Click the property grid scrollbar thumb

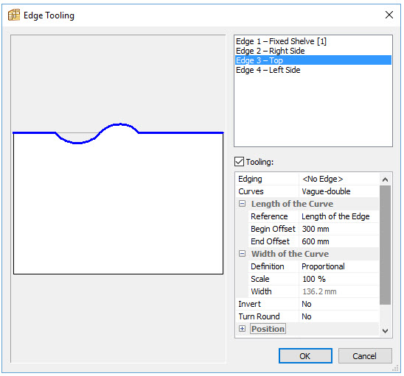point(385,245)
